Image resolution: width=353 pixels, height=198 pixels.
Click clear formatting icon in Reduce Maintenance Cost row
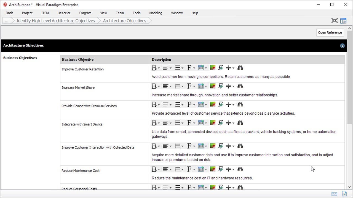click(220, 169)
